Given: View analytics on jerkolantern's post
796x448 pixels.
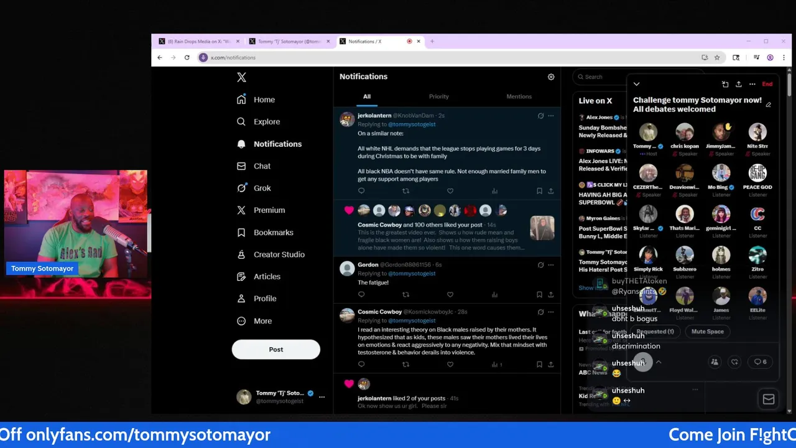Looking at the screenshot, I should [494, 191].
